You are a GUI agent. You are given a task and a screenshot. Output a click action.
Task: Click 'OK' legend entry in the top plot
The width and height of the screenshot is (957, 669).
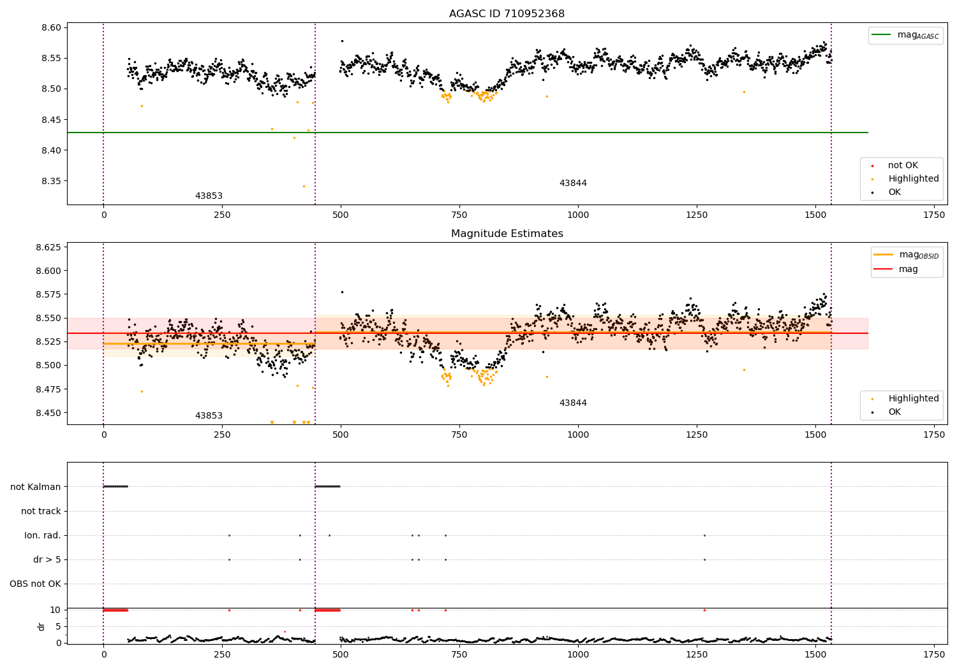(894, 192)
